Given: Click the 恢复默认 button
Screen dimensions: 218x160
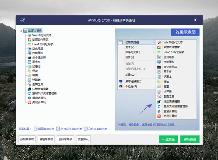Looking at the screenshot, I should pyautogui.click(x=83, y=139).
